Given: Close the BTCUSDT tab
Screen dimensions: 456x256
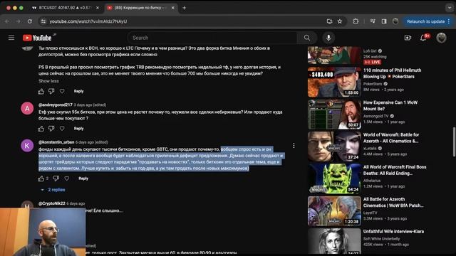Looking at the screenshot, I should (x=98, y=8).
